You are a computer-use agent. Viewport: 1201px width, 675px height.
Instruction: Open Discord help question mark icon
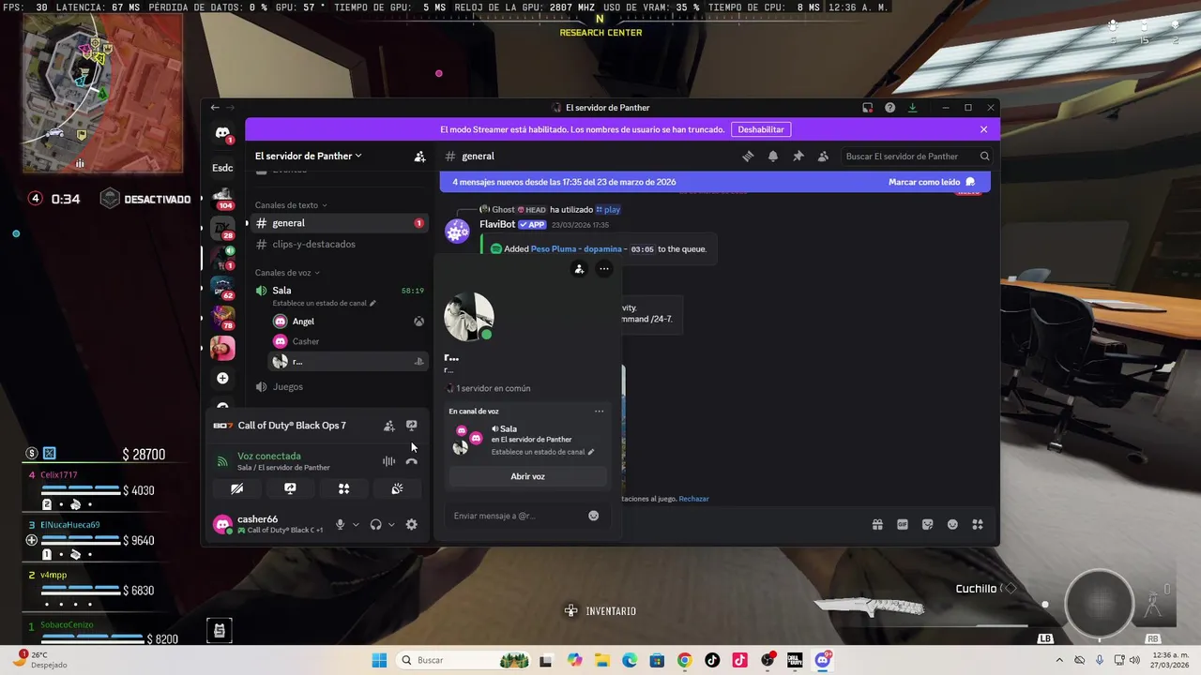click(x=889, y=108)
